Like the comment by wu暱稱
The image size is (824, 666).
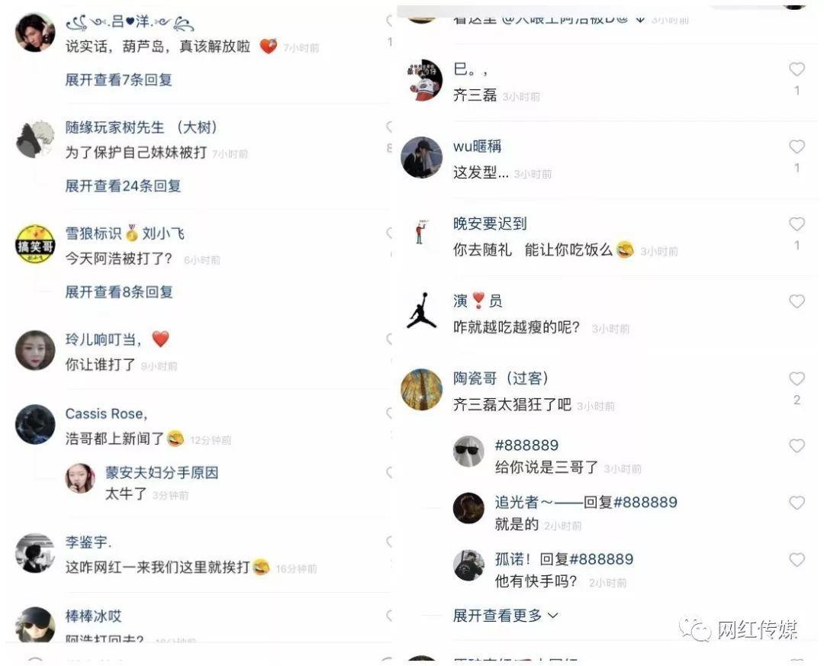[x=797, y=146]
